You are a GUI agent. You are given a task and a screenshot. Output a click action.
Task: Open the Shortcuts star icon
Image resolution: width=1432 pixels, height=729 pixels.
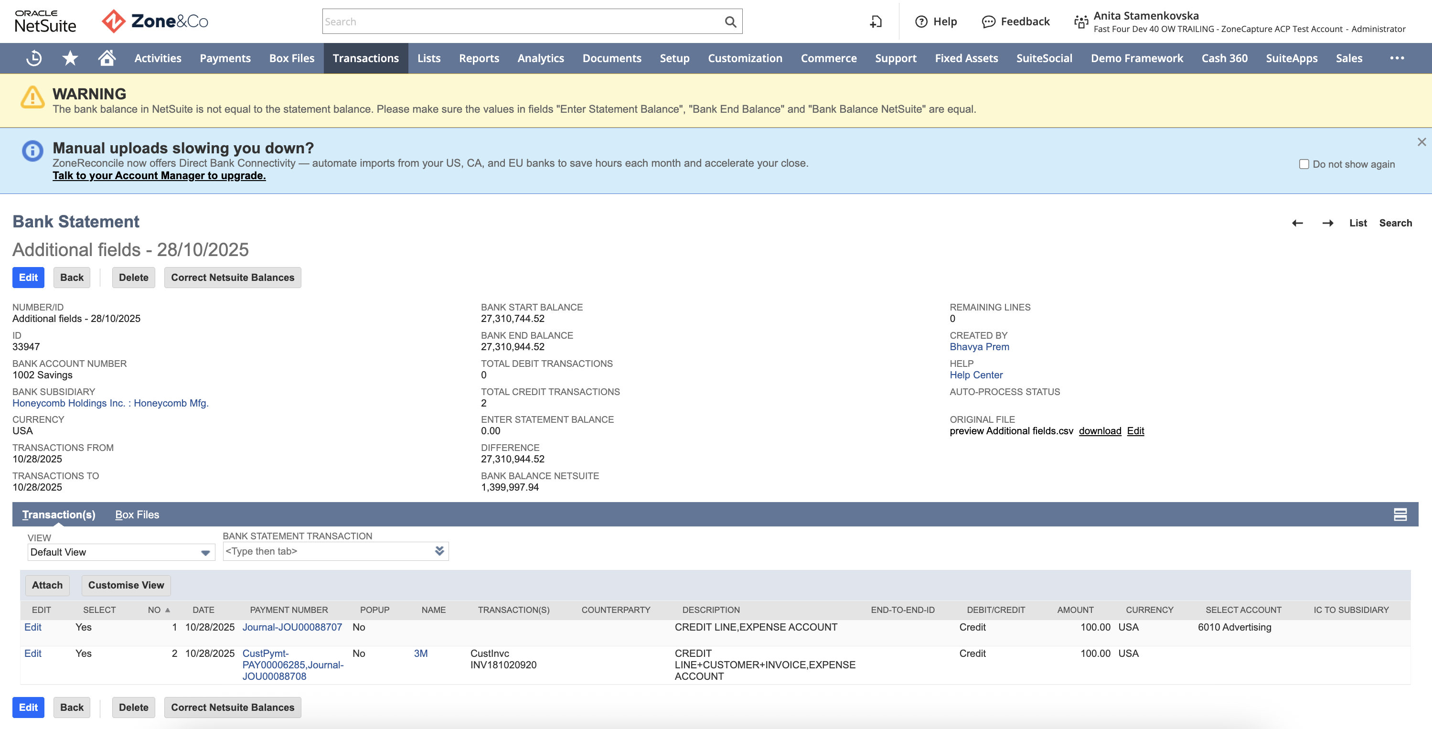pyautogui.click(x=70, y=58)
